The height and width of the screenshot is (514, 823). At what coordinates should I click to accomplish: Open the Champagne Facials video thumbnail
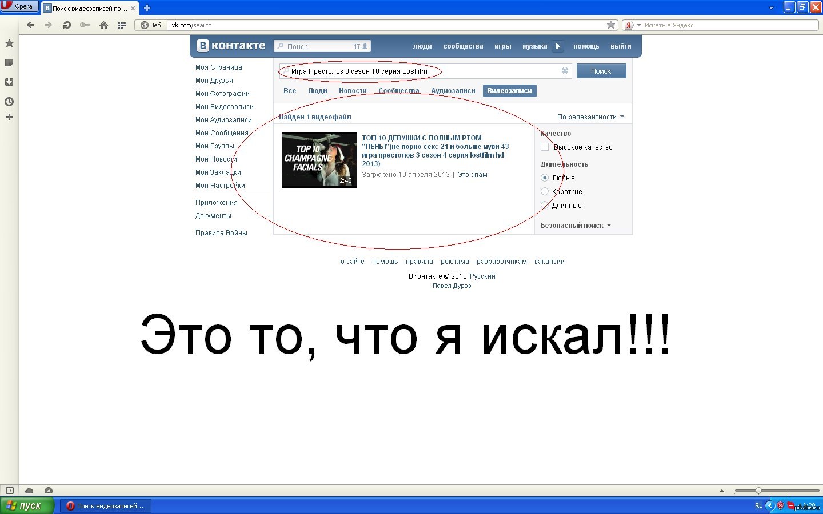[319, 160]
